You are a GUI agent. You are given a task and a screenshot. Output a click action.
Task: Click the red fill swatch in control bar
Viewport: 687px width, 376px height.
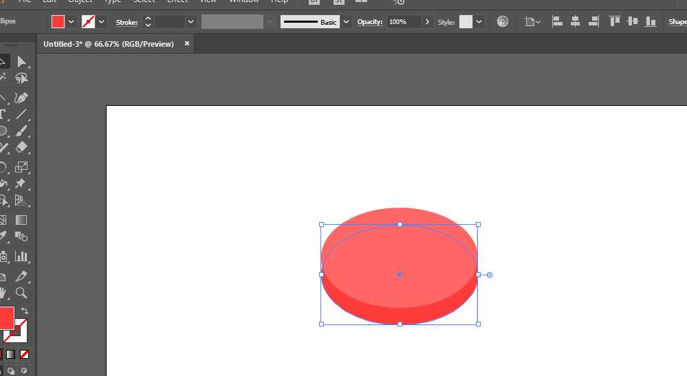(58, 22)
